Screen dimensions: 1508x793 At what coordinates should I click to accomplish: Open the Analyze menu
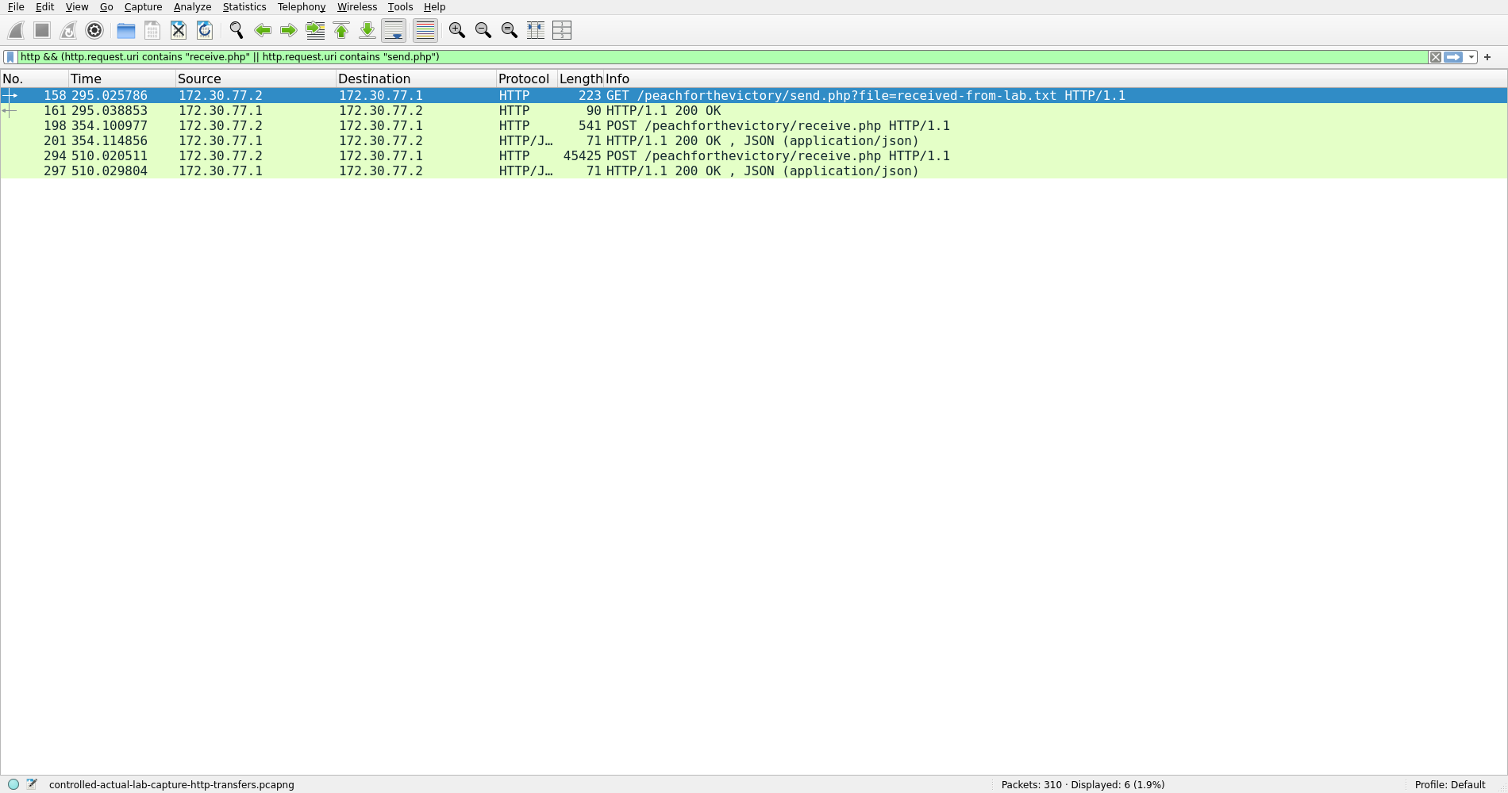192,7
